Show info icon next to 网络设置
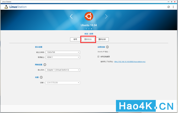The width and height of the screenshot is (178, 113). [45, 65]
